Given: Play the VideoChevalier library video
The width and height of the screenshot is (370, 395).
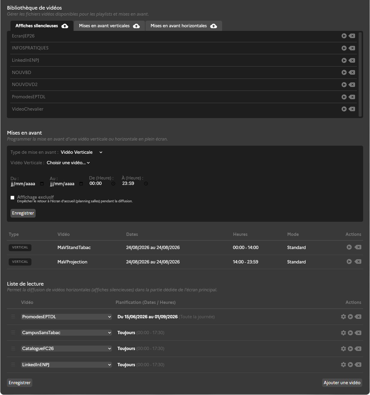Looking at the screenshot, I should [344, 109].
